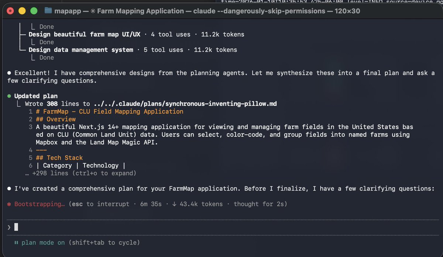Click 'Mapbox and the Land Map Magic API.' line
The width and height of the screenshot is (443, 257).
[x=97, y=142]
